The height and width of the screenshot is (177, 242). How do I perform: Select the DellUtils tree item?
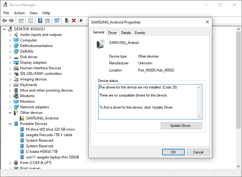coord(27,51)
